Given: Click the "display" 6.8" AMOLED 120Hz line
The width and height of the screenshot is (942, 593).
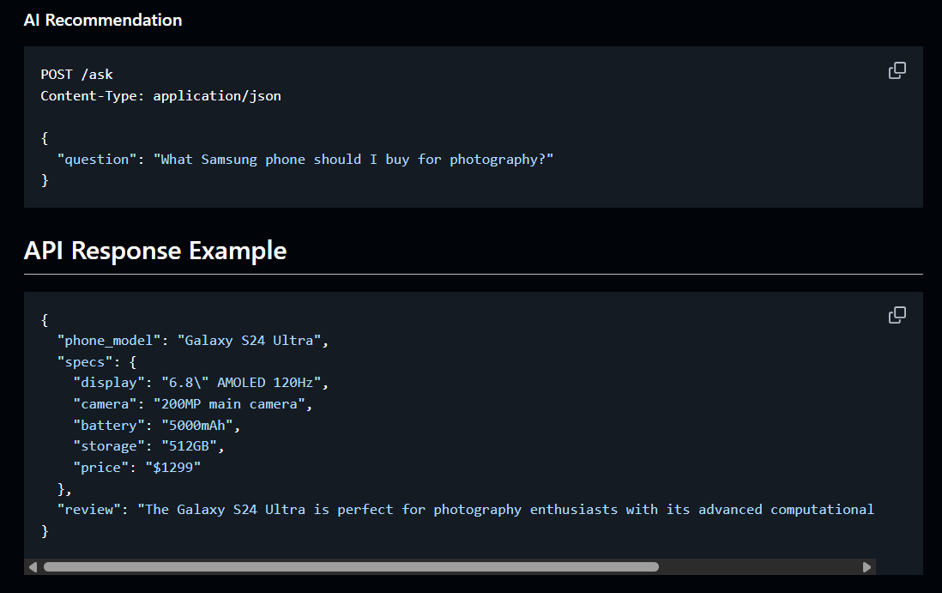Looking at the screenshot, I should (x=201, y=383).
